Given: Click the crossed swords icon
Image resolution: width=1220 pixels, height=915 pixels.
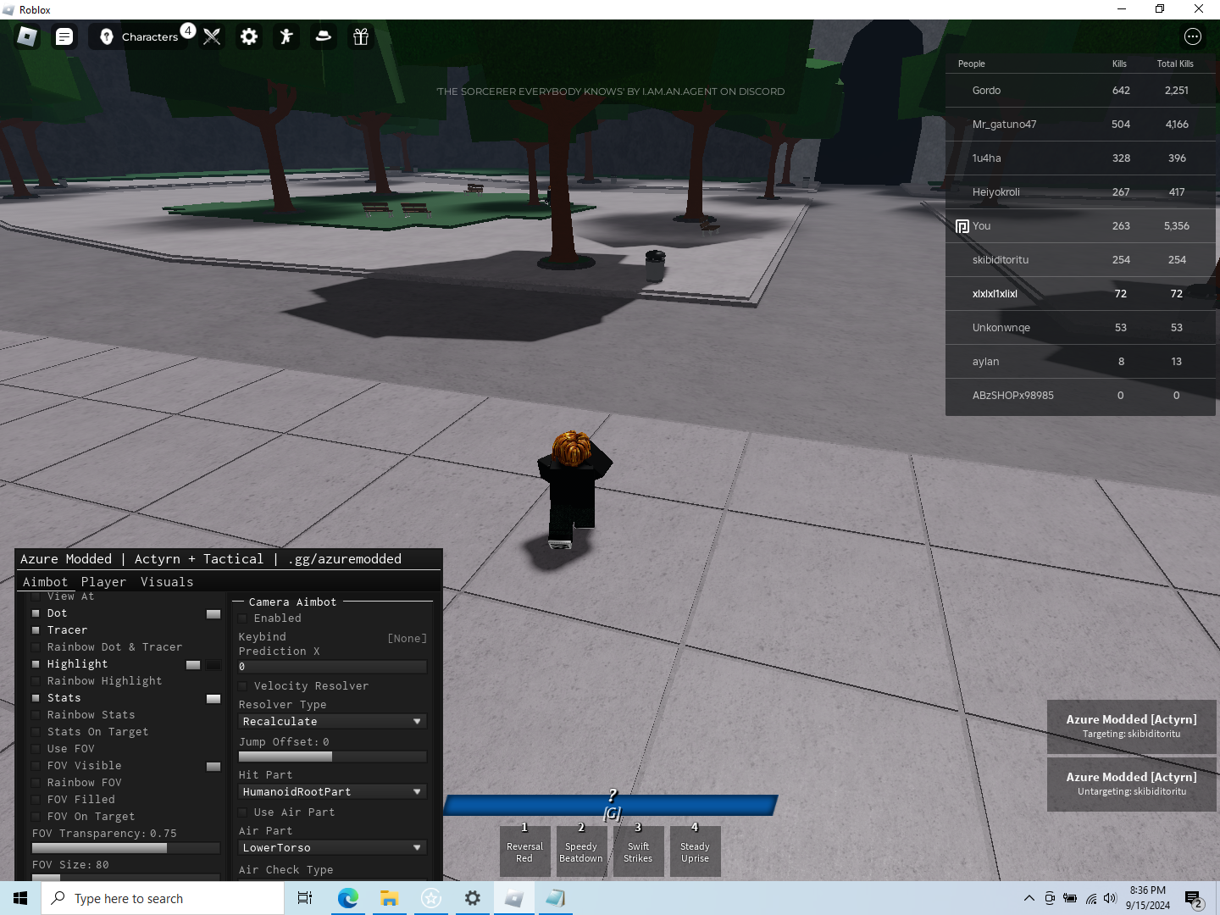Looking at the screenshot, I should click(212, 36).
